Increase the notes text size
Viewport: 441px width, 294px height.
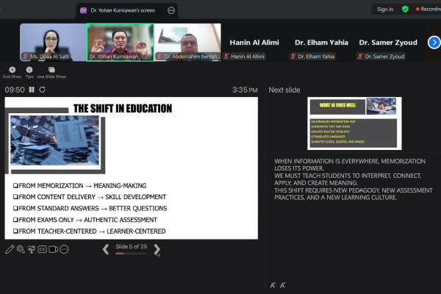pyautogui.click(x=273, y=285)
